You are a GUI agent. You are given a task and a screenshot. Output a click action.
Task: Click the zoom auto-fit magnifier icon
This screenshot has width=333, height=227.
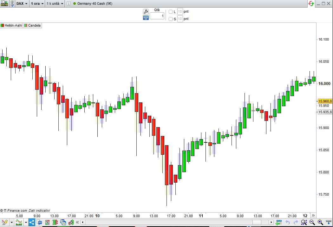(x=304, y=222)
